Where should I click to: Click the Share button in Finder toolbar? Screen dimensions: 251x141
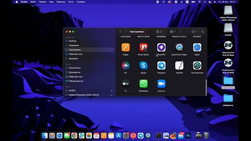(180, 32)
